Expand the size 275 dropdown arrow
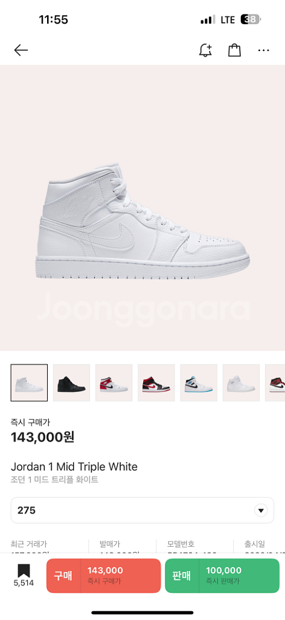Screen dimensions: 285x620 (x=261, y=510)
